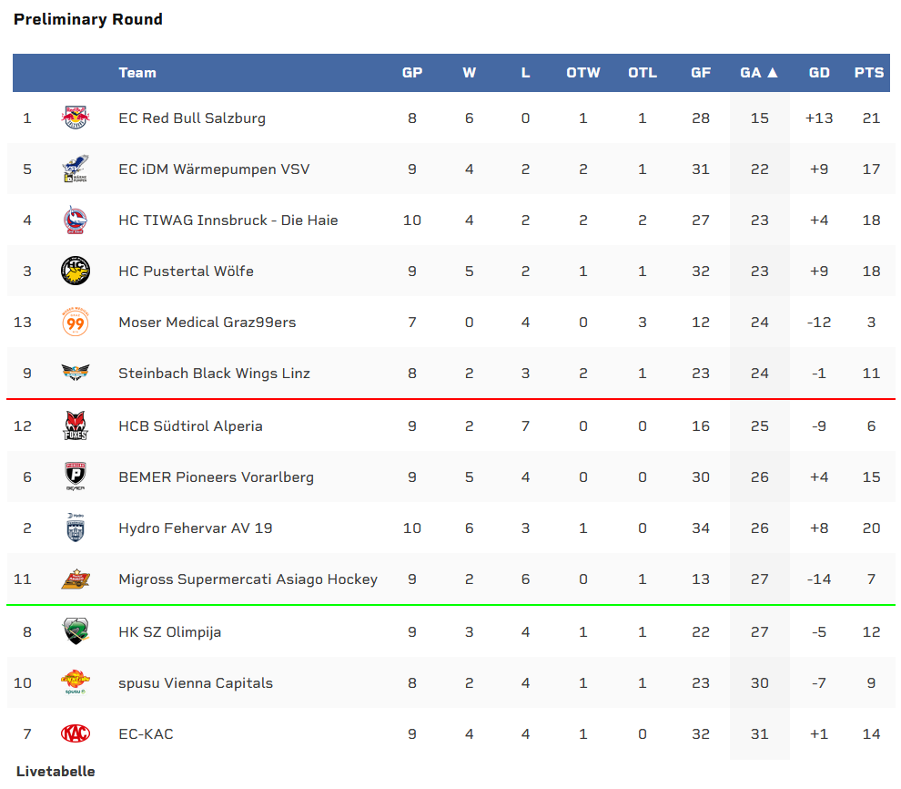Sort the table by GD header
Screen dimensions: 901x789
click(819, 73)
